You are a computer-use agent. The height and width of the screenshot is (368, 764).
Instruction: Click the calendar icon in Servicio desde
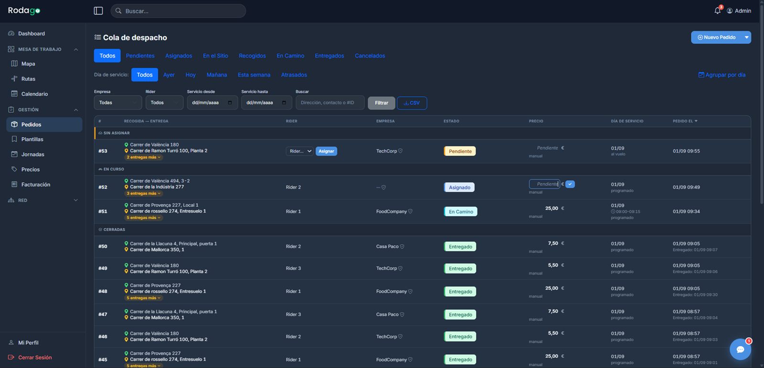(230, 102)
